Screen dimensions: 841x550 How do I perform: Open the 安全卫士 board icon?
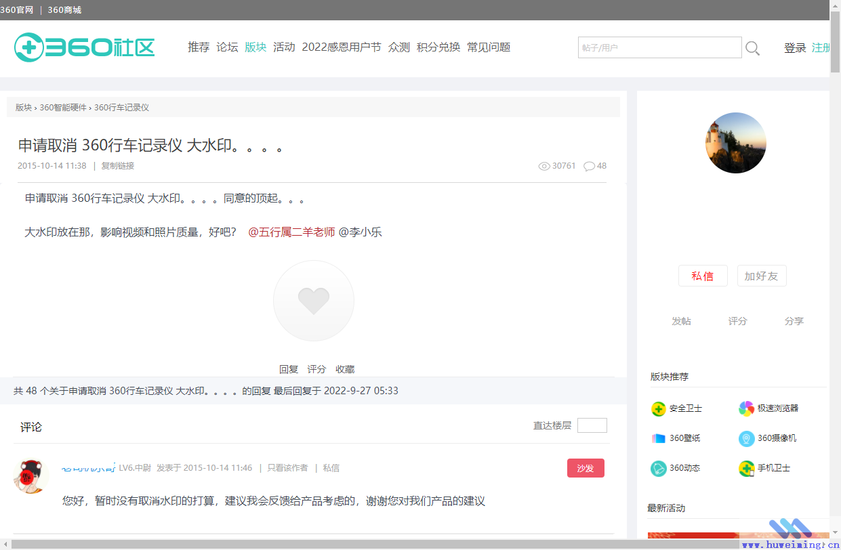pos(658,408)
